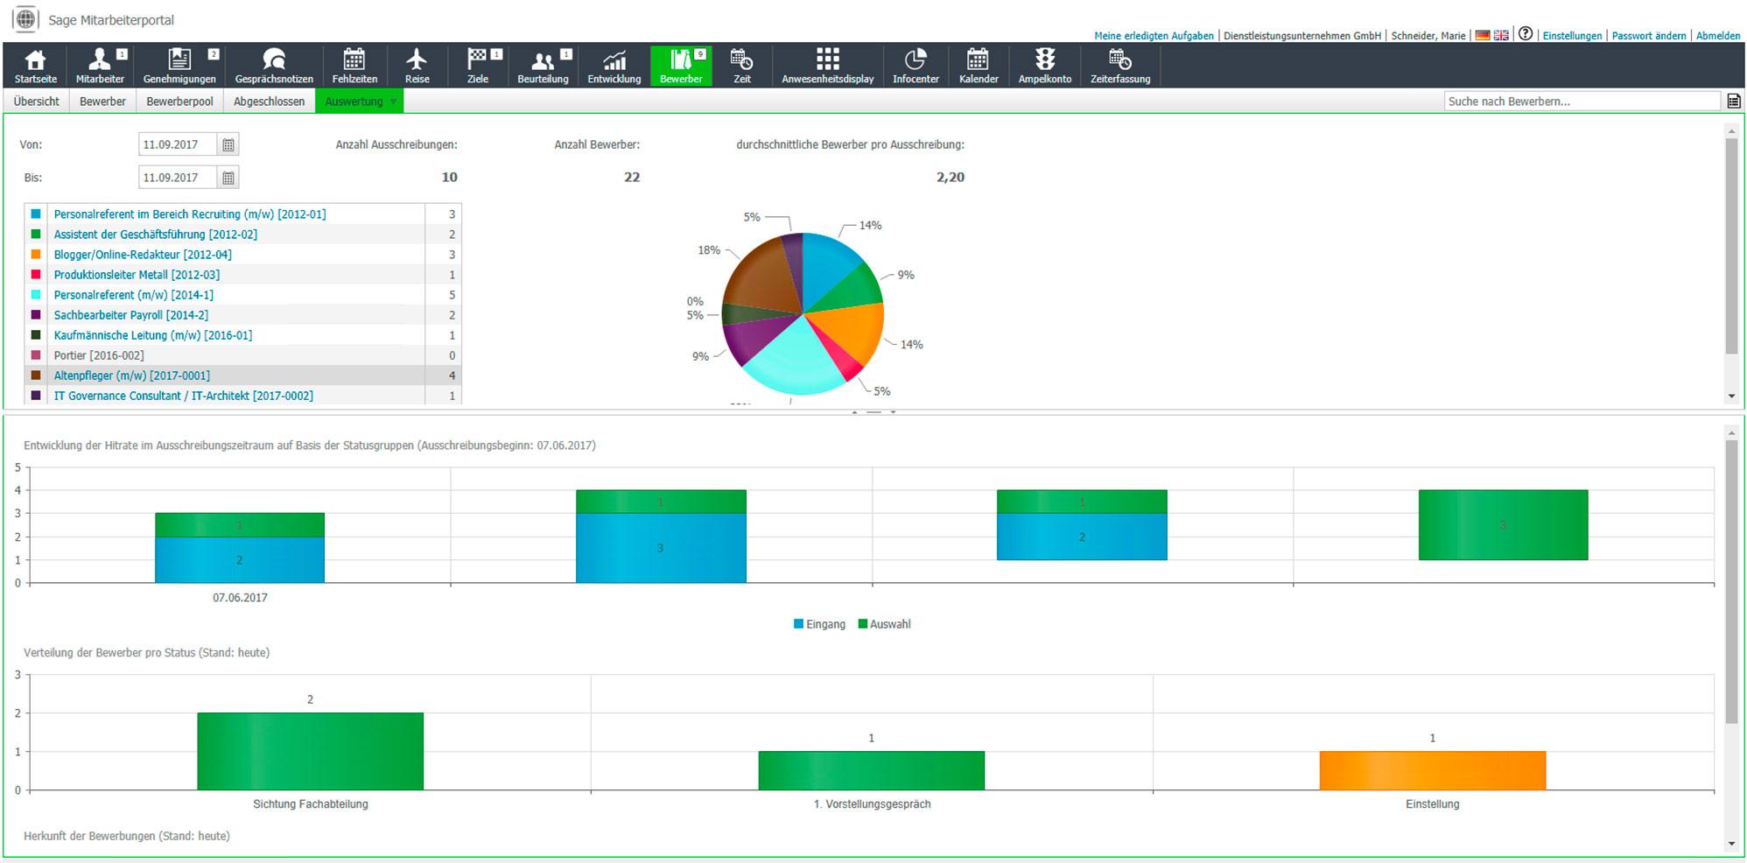This screenshot has height=863, width=1747.
Task: Click the bottom panel scroll-down arrow
Action: click(1731, 845)
